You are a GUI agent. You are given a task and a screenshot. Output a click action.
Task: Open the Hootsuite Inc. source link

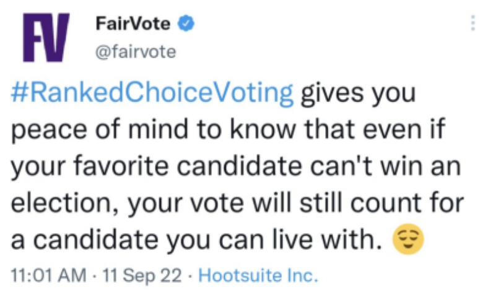[x=258, y=275]
